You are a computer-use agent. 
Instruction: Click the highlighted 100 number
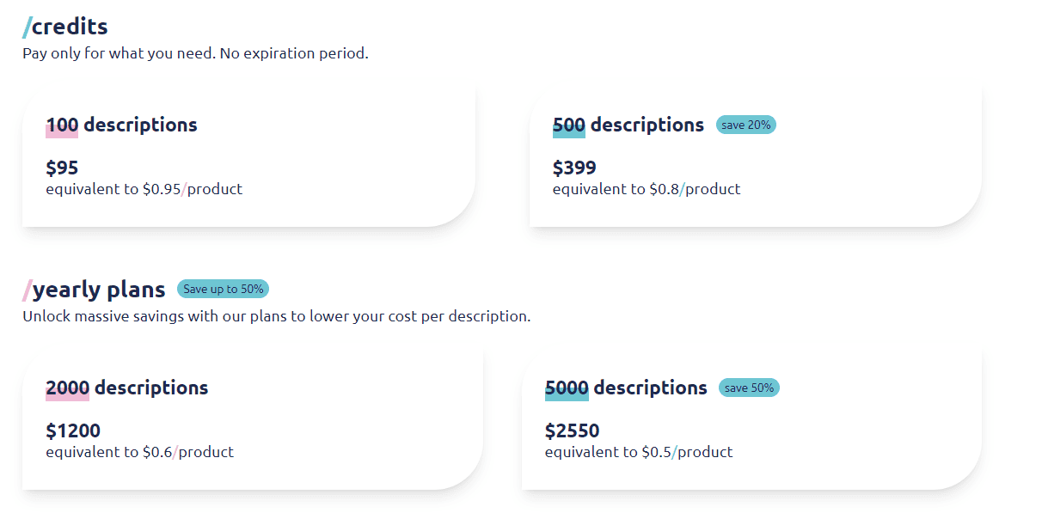pyautogui.click(x=60, y=125)
